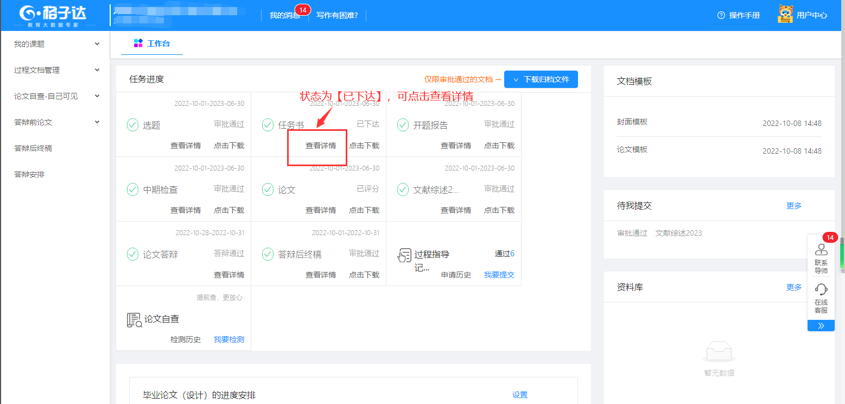Click 设置 for 毕业论文进度安排
Viewport: 845px width, 404px height.
[x=519, y=395]
